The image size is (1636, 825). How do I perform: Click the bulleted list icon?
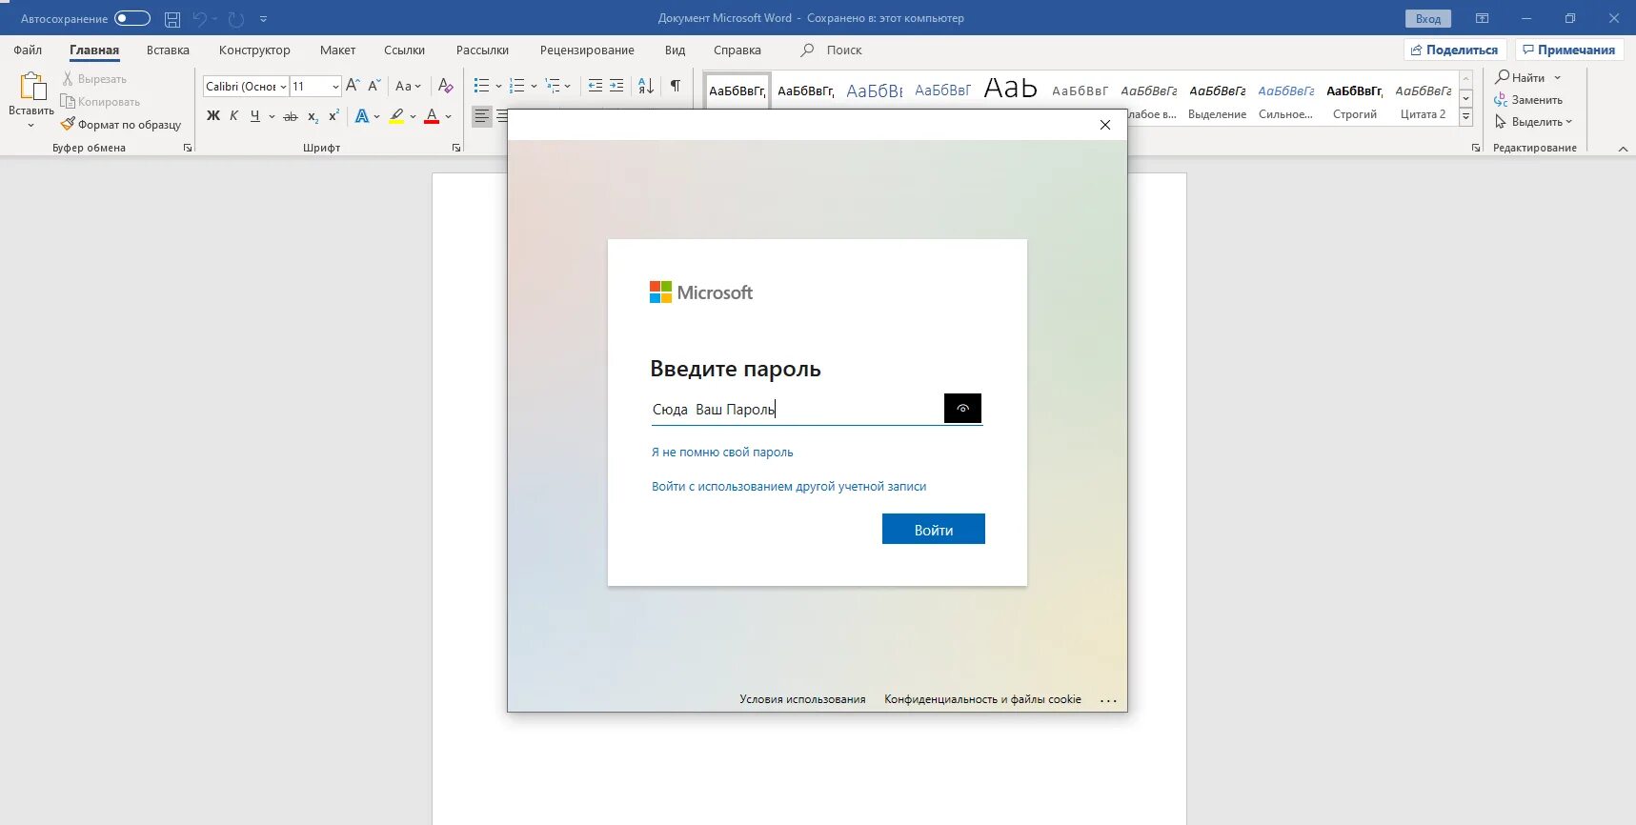coord(482,86)
